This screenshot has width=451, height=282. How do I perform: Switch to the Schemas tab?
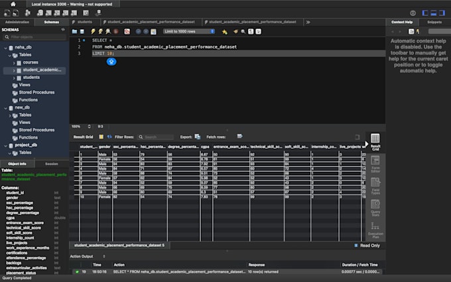(x=52, y=22)
